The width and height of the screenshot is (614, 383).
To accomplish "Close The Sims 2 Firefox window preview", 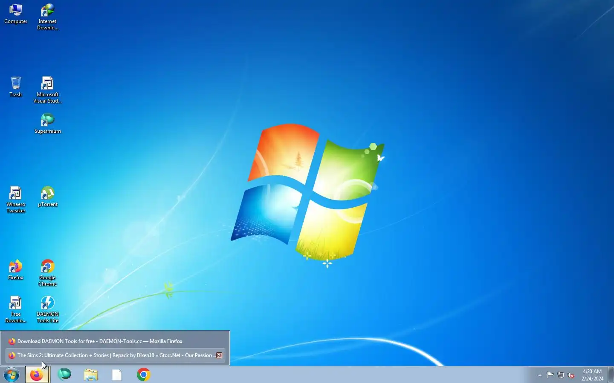I will click(x=219, y=355).
